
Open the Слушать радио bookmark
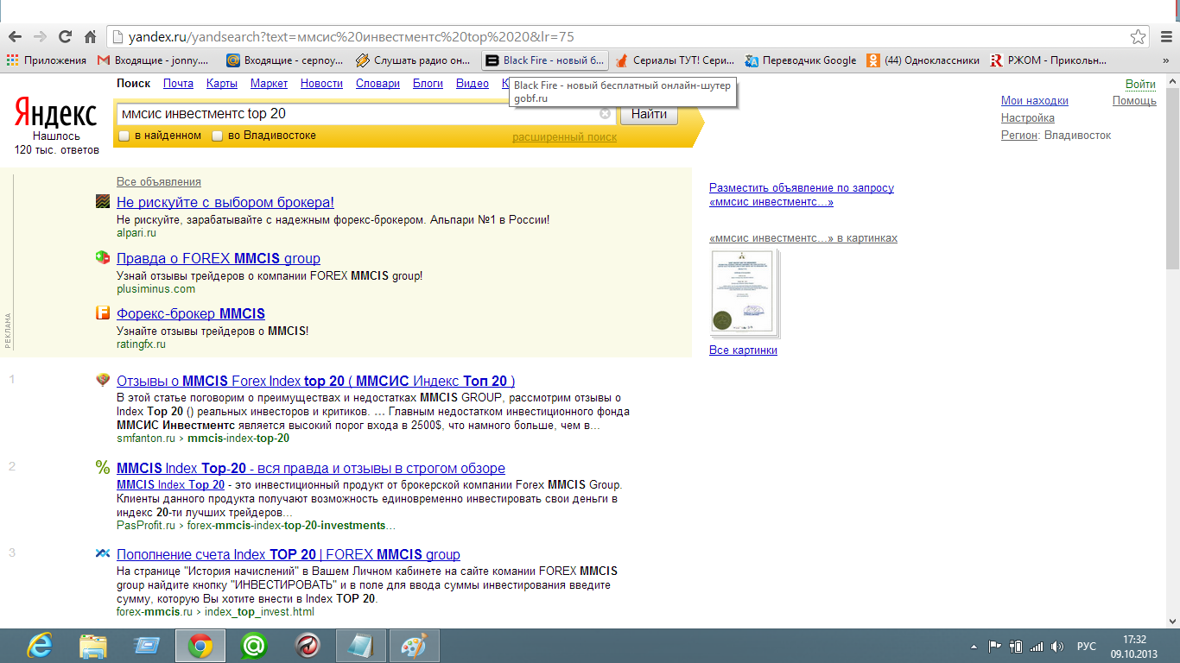pos(413,60)
